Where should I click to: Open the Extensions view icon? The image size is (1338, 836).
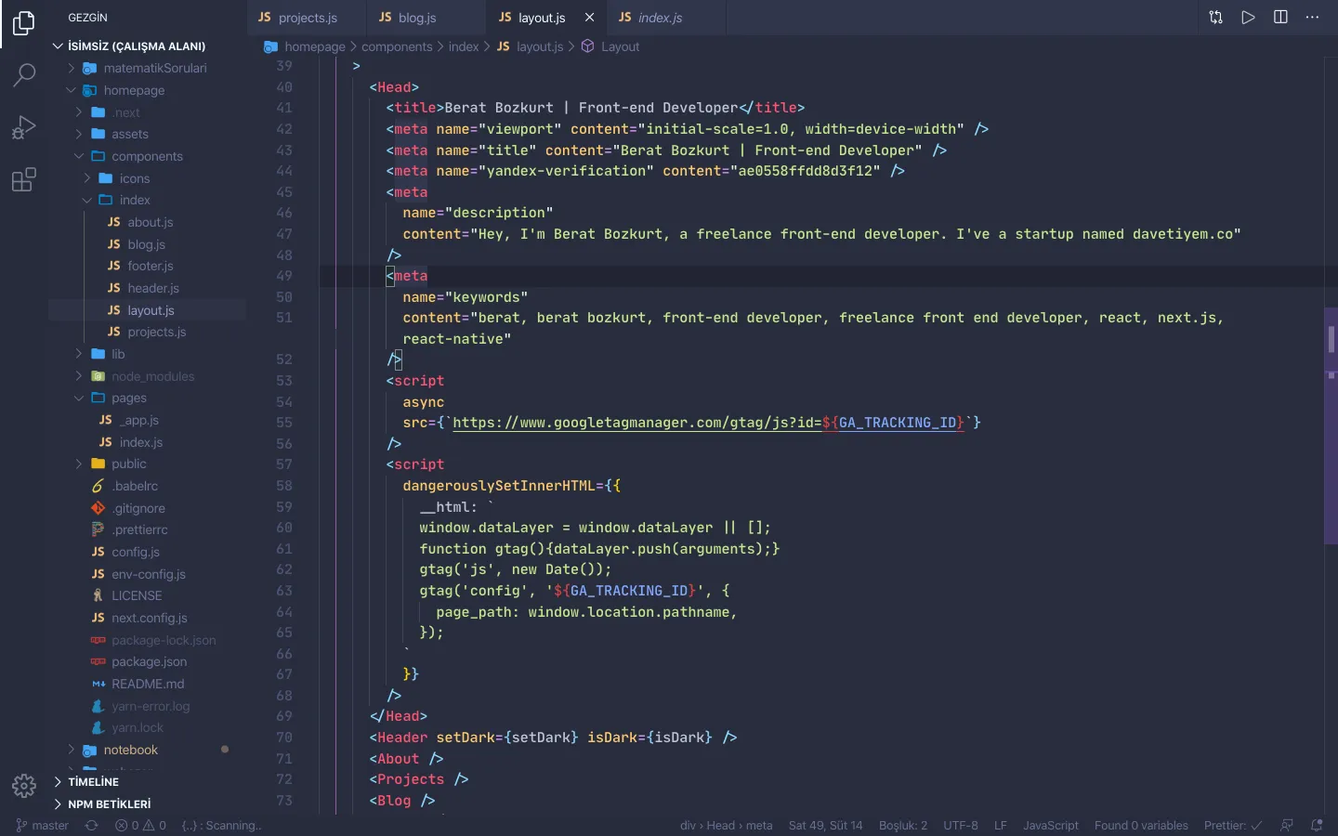click(x=24, y=179)
